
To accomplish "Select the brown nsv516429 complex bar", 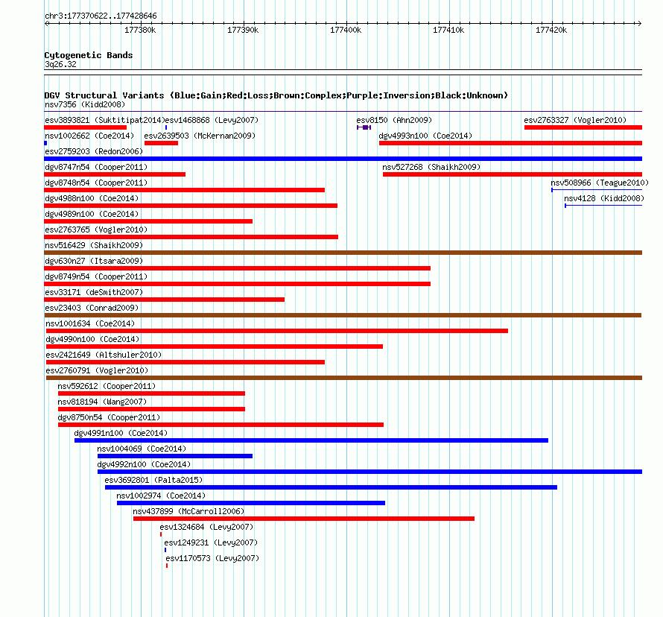I will 343,253.
